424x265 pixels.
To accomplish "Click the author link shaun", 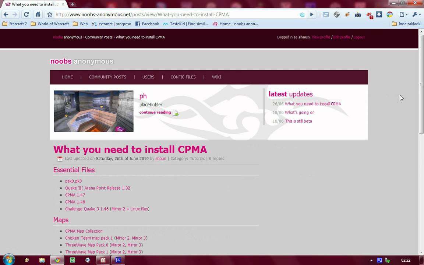I will click(x=161, y=159).
